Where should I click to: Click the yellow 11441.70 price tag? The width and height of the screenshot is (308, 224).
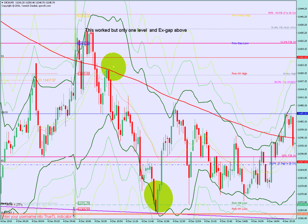(84, 16)
